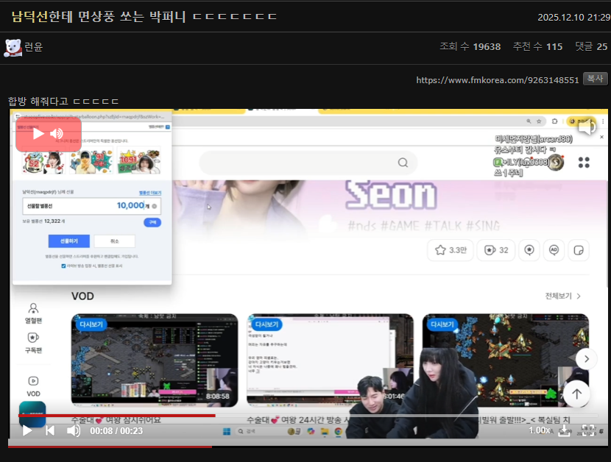611x462 pixels.
Task: Open the fmkorea.com/9263148551 post link
Action: pyautogui.click(x=497, y=79)
